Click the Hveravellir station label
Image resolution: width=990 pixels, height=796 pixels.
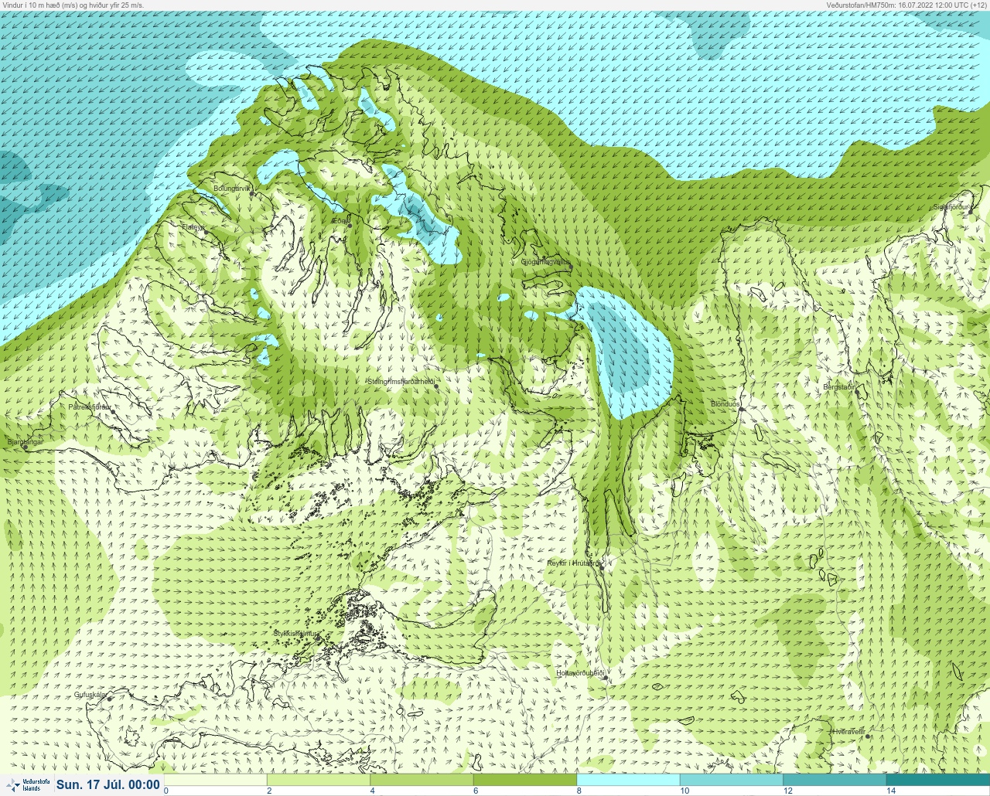click(x=848, y=732)
